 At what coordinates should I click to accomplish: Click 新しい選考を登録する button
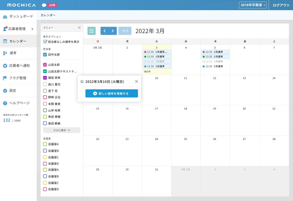point(112,93)
